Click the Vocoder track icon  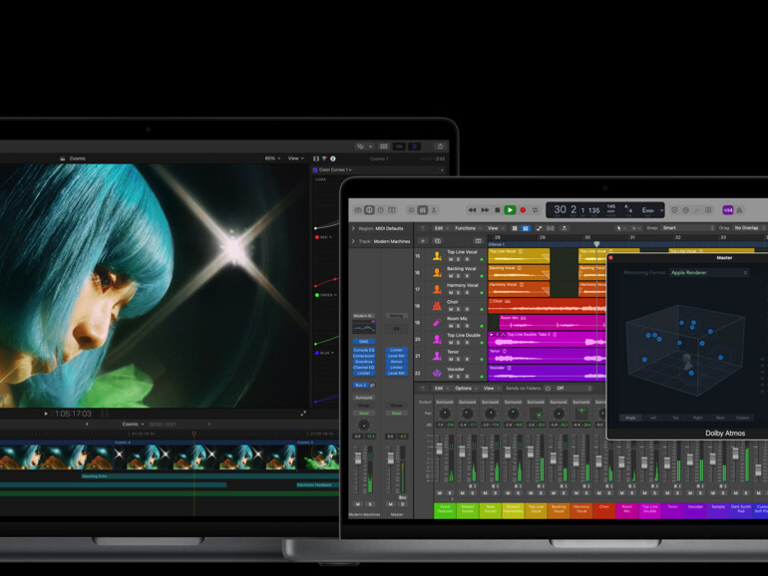coord(437,371)
